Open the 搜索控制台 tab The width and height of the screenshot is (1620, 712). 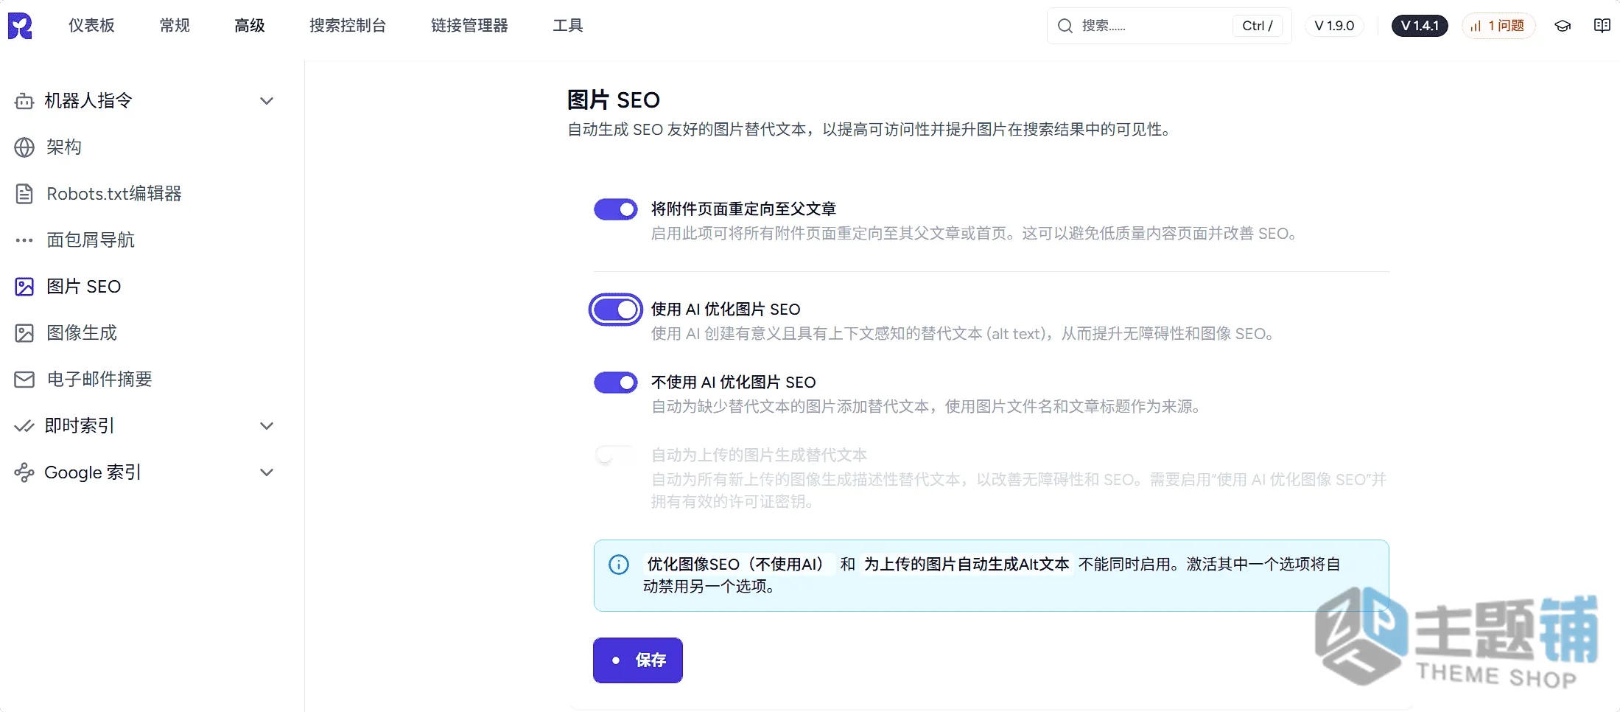tap(348, 26)
